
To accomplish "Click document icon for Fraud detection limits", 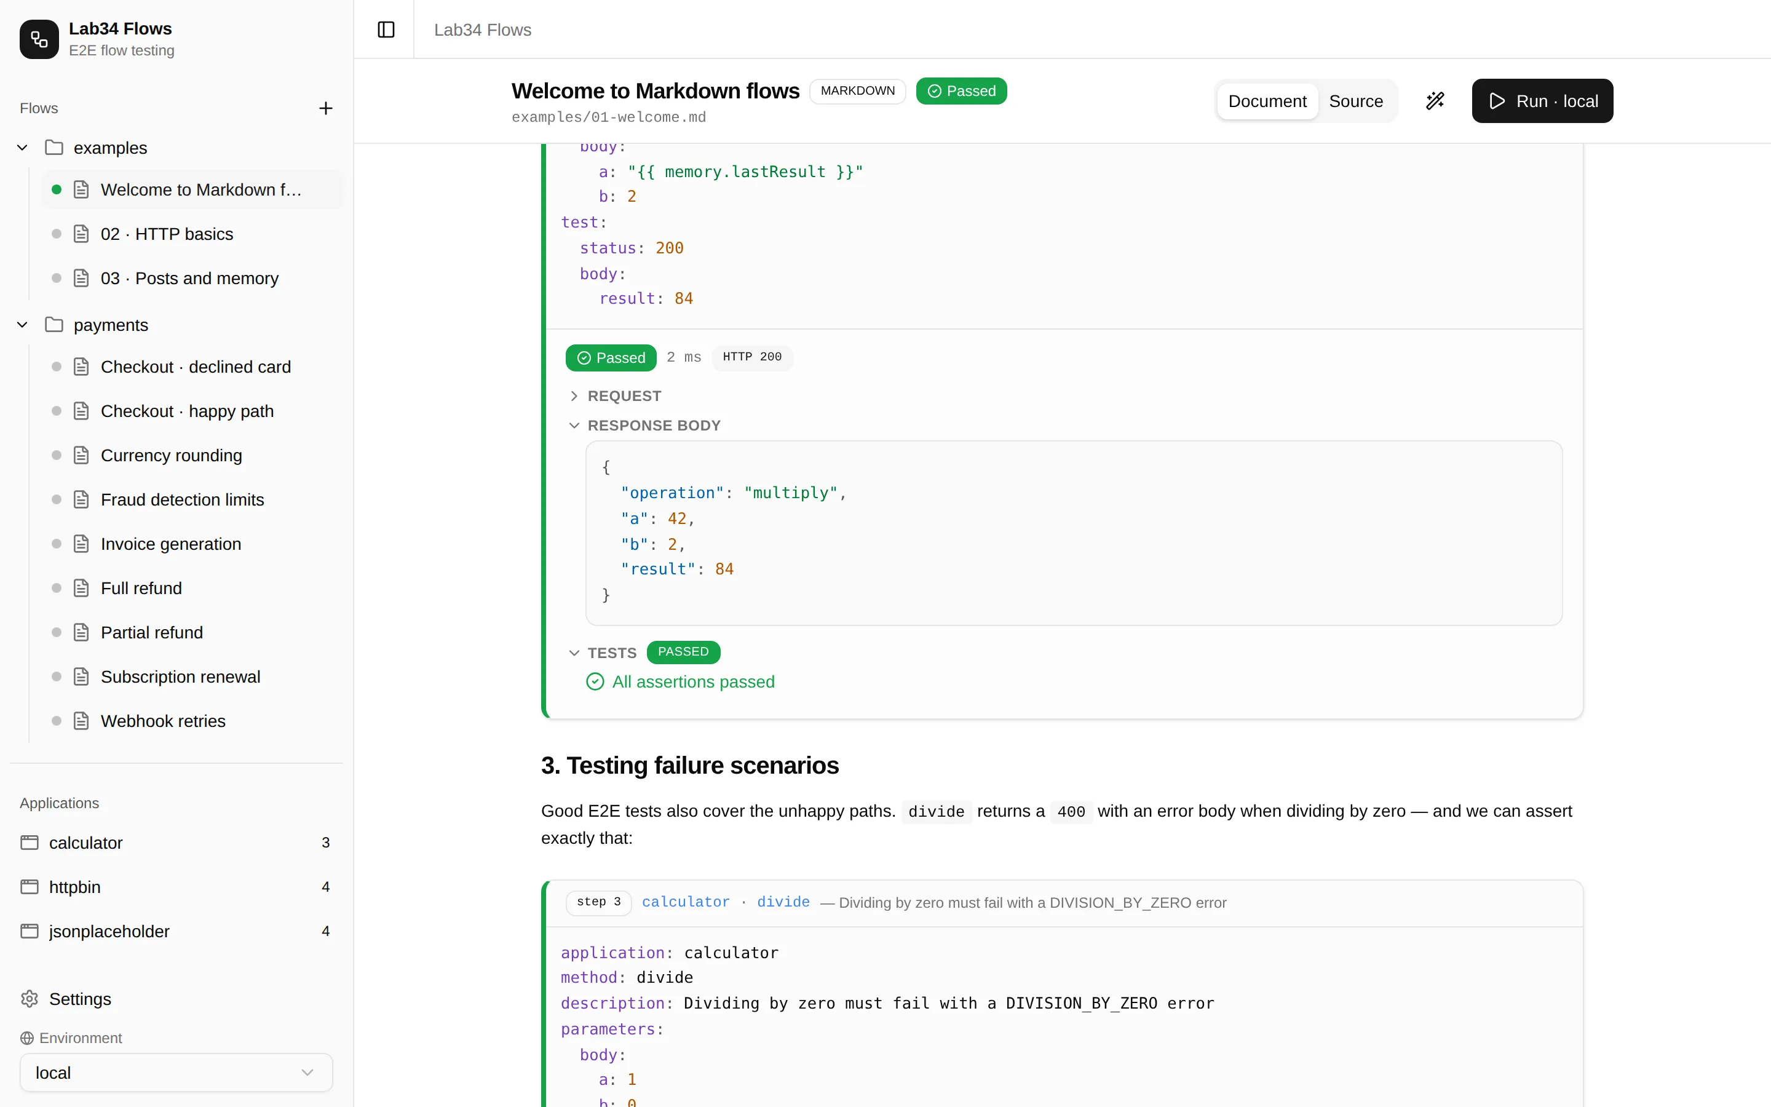I will click(x=81, y=499).
